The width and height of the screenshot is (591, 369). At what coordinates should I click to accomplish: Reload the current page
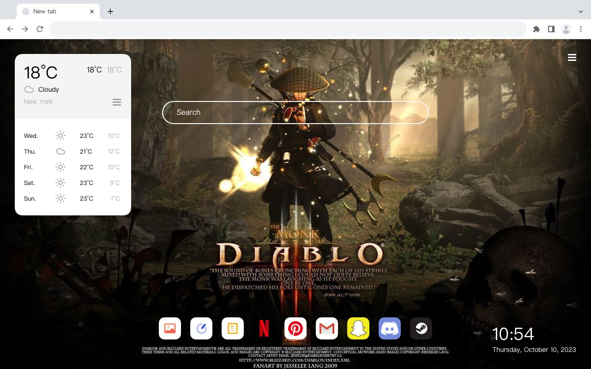pyautogui.click(x=40, y=29)
